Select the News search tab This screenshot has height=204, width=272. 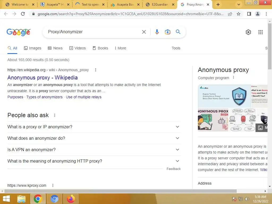click(x=55, y=48)
